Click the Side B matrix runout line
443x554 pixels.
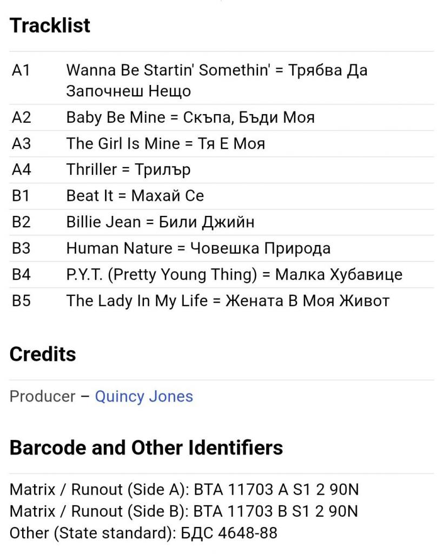[184, 511]
